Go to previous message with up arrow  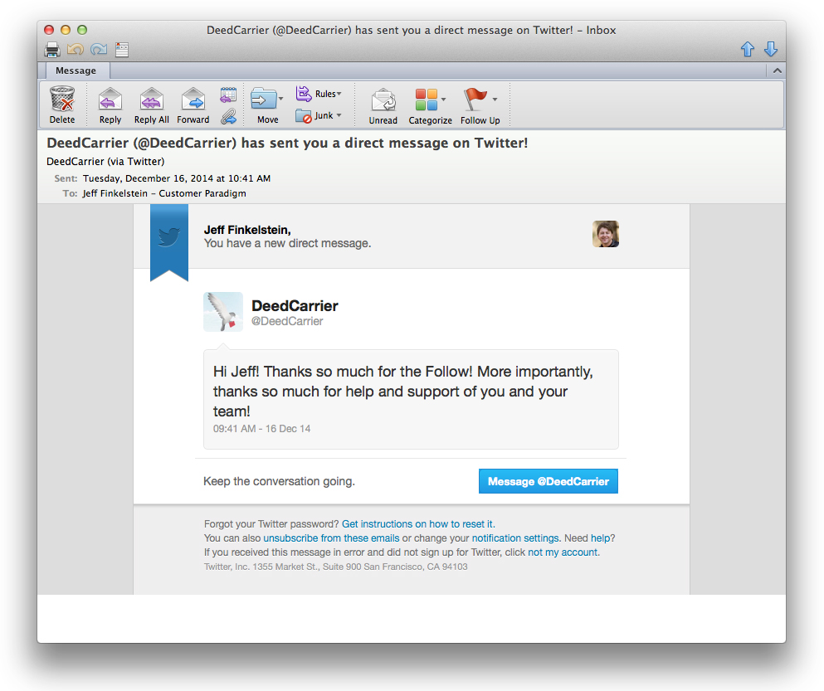coord(748,49)
